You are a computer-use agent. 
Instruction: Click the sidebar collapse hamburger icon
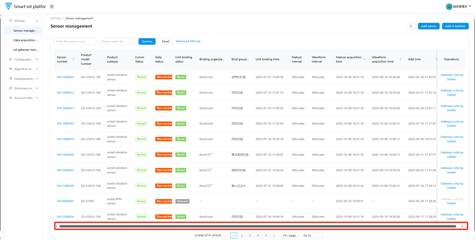click(52, 7)
